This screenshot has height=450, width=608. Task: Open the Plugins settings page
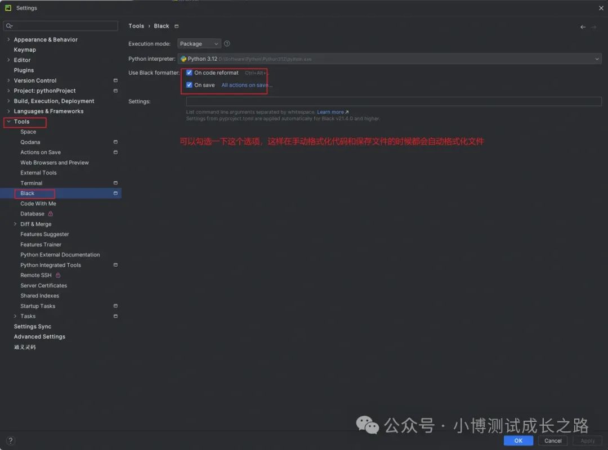[x=24, y=70]
